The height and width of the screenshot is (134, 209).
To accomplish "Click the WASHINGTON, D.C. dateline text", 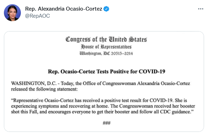I will point(34,83).
